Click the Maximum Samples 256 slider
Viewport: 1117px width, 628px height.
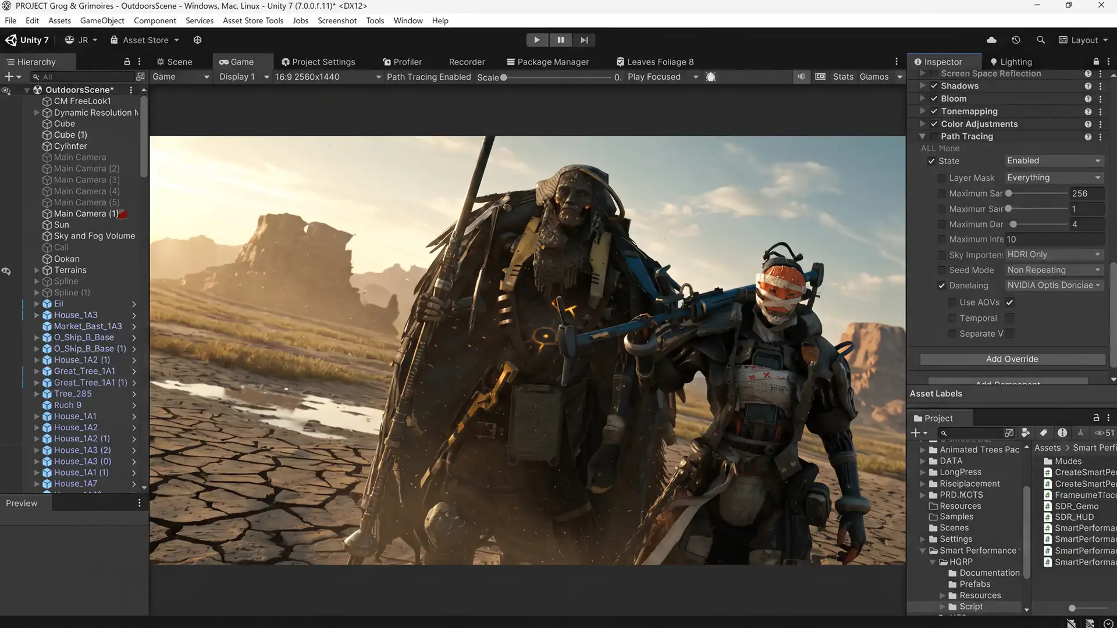click(x=1037, y=194)
